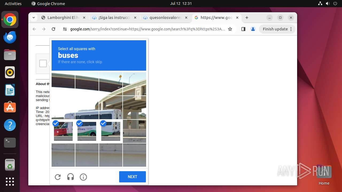
Task: Open network status icon in system tray
Action: 320,3
